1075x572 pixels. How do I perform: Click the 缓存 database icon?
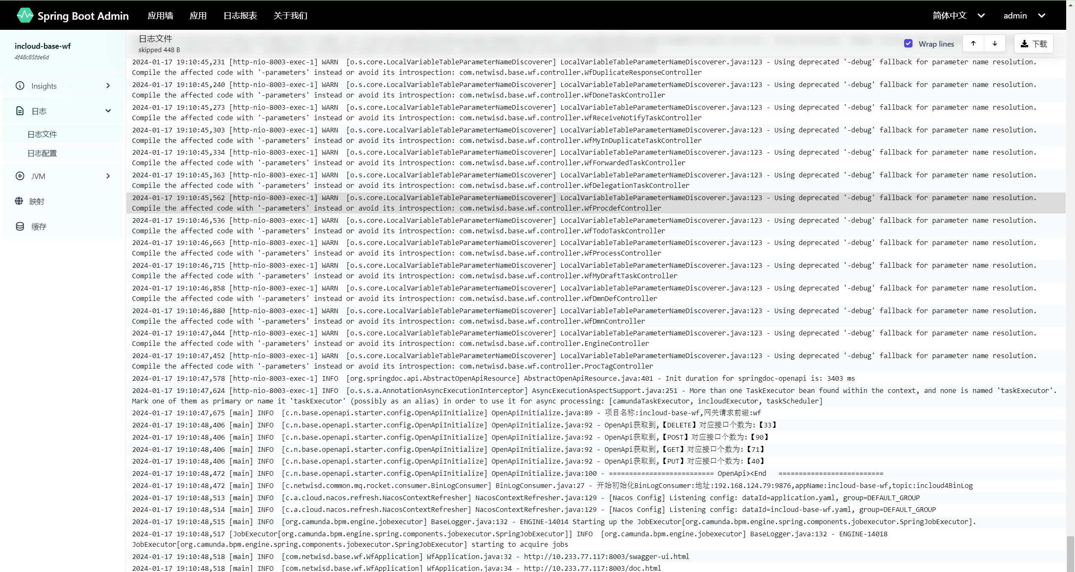tap(20, 227)
